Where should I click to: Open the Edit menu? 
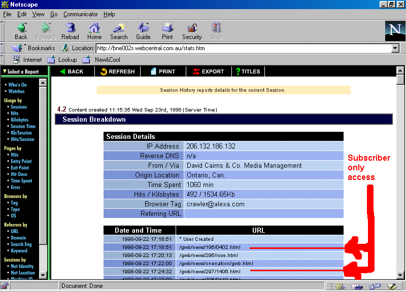click(x=22, y=14)
